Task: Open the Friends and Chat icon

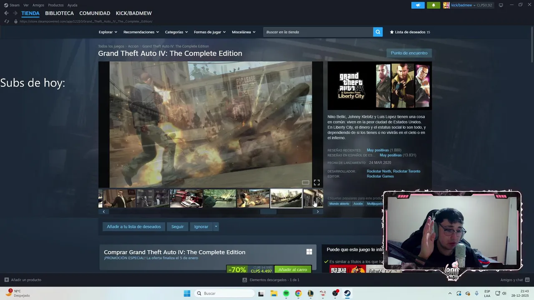Action: point(527,280)
